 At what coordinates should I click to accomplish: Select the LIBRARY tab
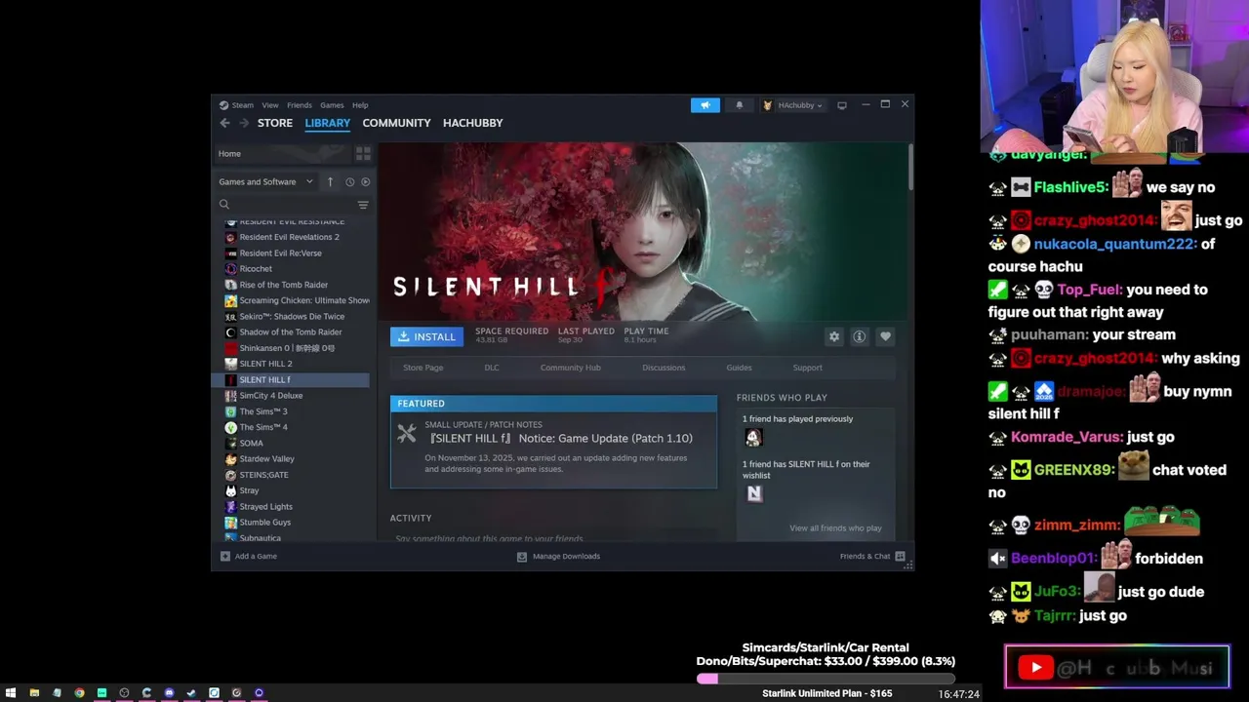coord(327,123)
